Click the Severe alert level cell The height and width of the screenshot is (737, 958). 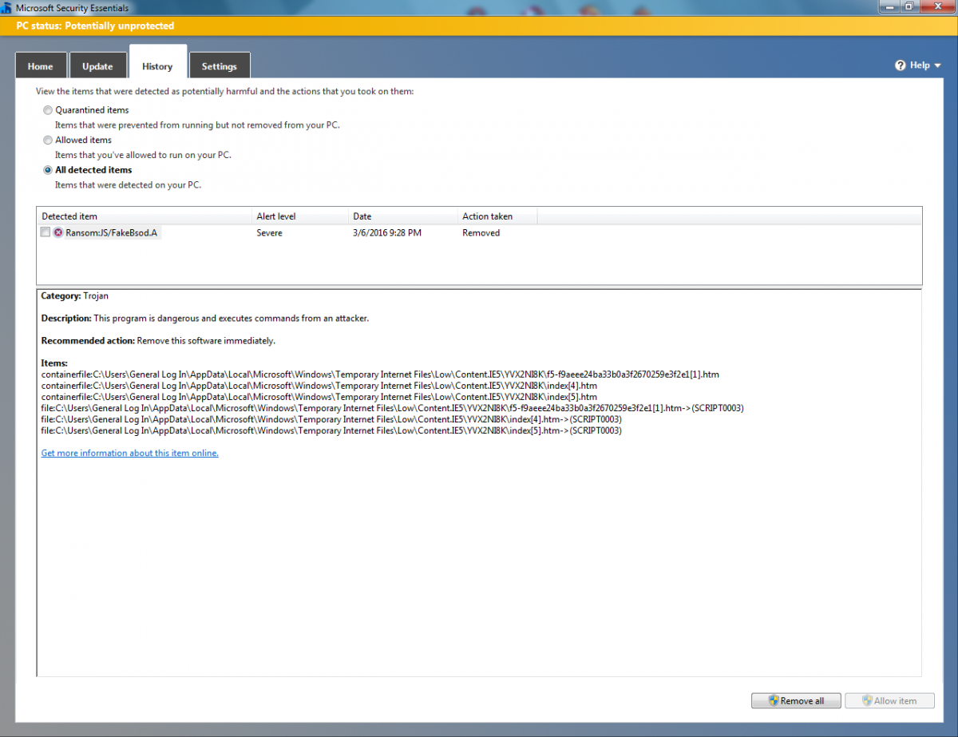[x=269, y=232]
